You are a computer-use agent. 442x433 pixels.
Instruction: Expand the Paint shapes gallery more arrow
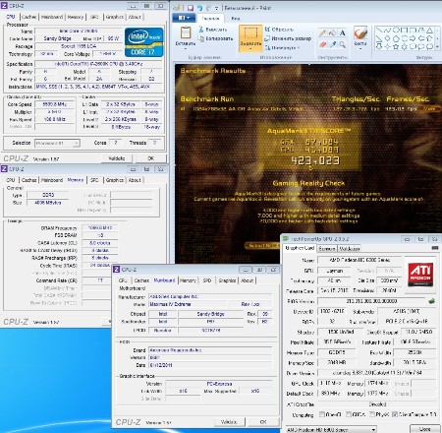click(x=437, y=47)
